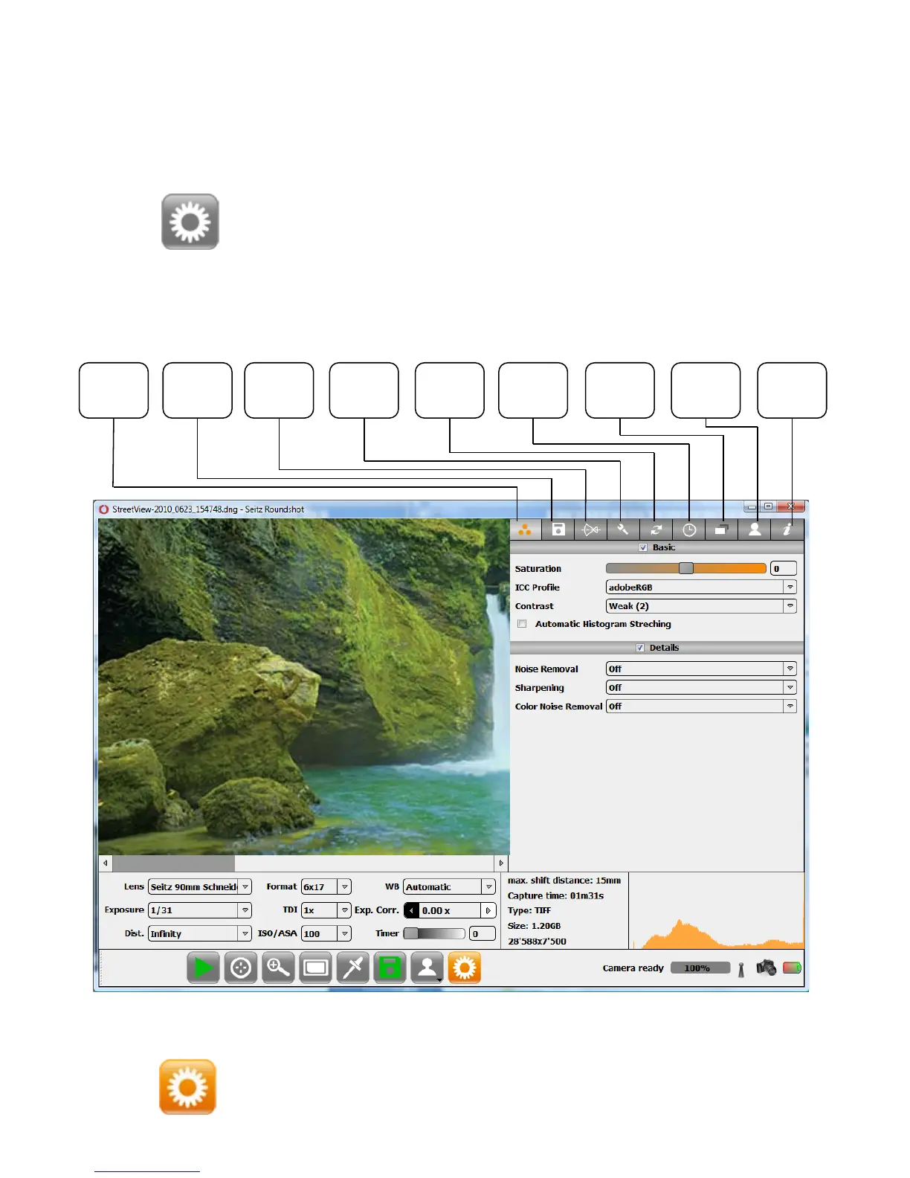Select the user profile tab icon
The image size is (910, 1178).
(x=755, y=530)
